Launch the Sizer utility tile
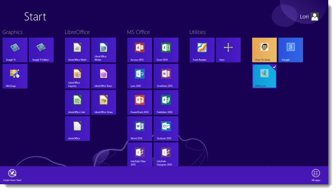 228,50
